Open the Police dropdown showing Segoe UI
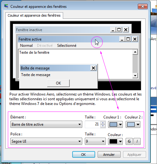Image resolution: width=157 pixels, height=164 pixels. (46, 141)
